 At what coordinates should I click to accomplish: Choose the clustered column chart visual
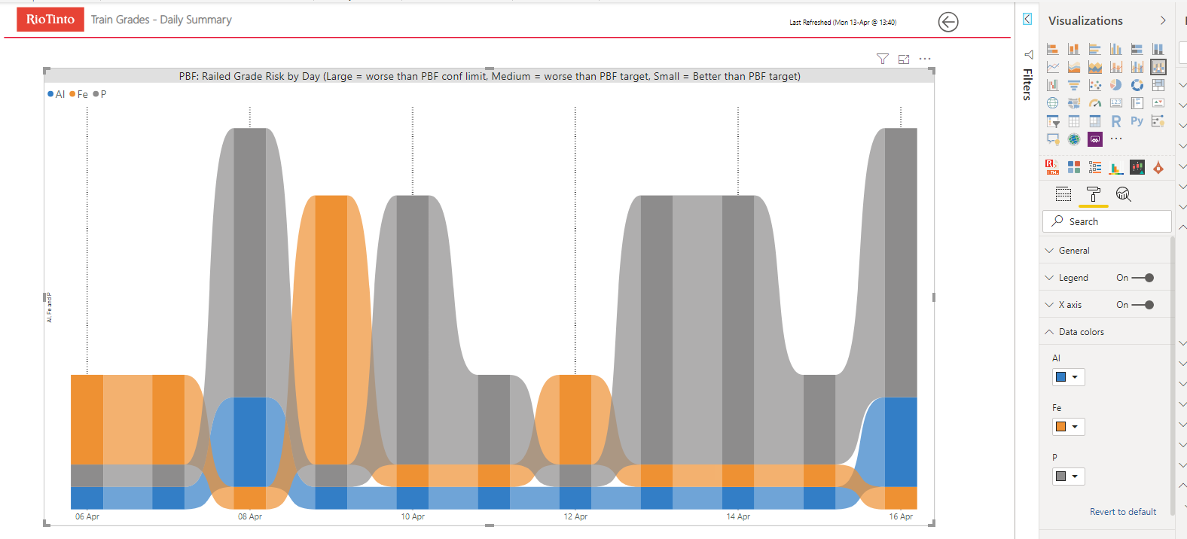click(x=1116, y=49)
